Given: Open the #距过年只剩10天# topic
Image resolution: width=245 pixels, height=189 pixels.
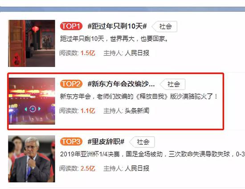Looking at the screenshot, I should (x=117, y=26).
